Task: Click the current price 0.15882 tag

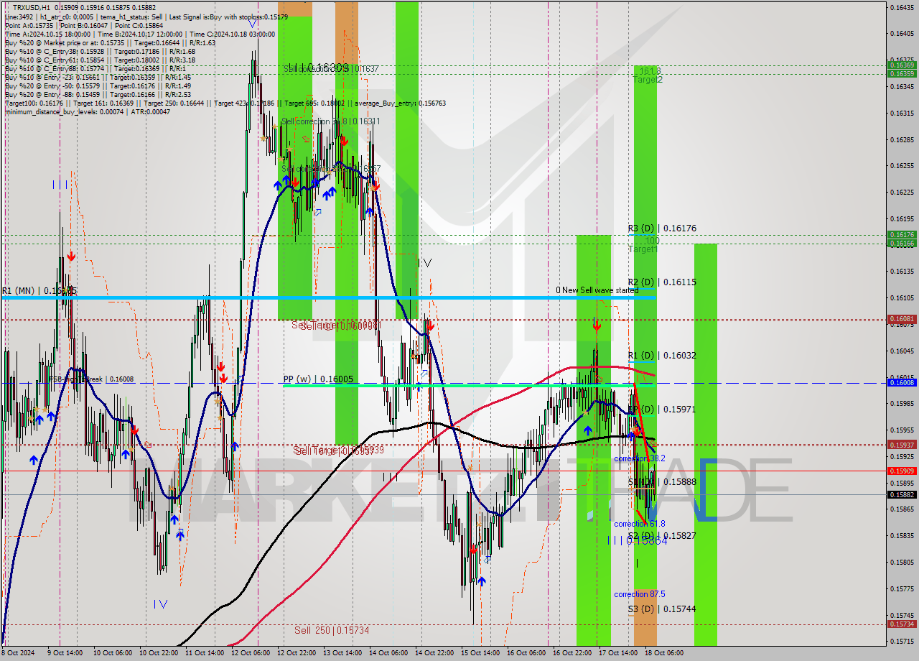Action: coord(902,495)
